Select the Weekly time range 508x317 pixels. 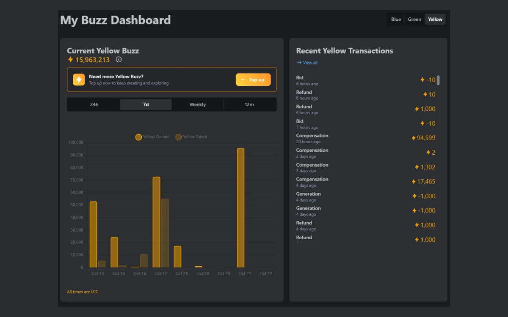pos(198,104)
